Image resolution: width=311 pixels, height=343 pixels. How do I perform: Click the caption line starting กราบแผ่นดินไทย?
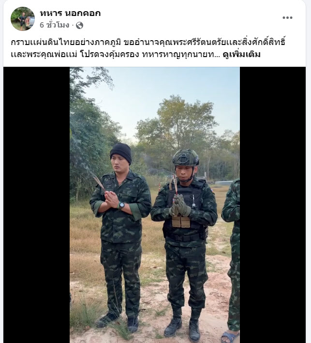[x=148, y=42]
